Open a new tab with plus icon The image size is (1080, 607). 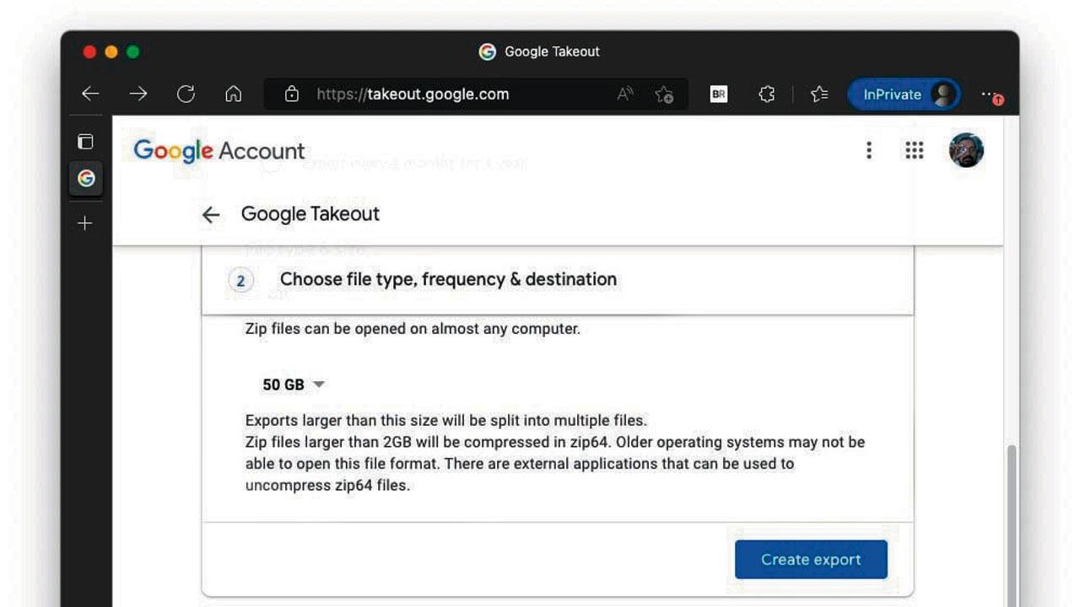click(x=85, y=223)
